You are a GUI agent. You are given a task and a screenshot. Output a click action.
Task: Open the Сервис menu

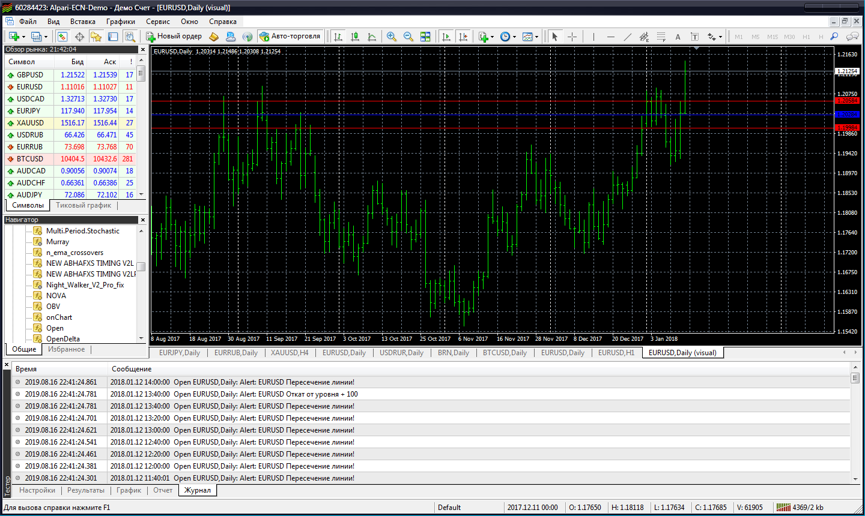coord(157,22)
